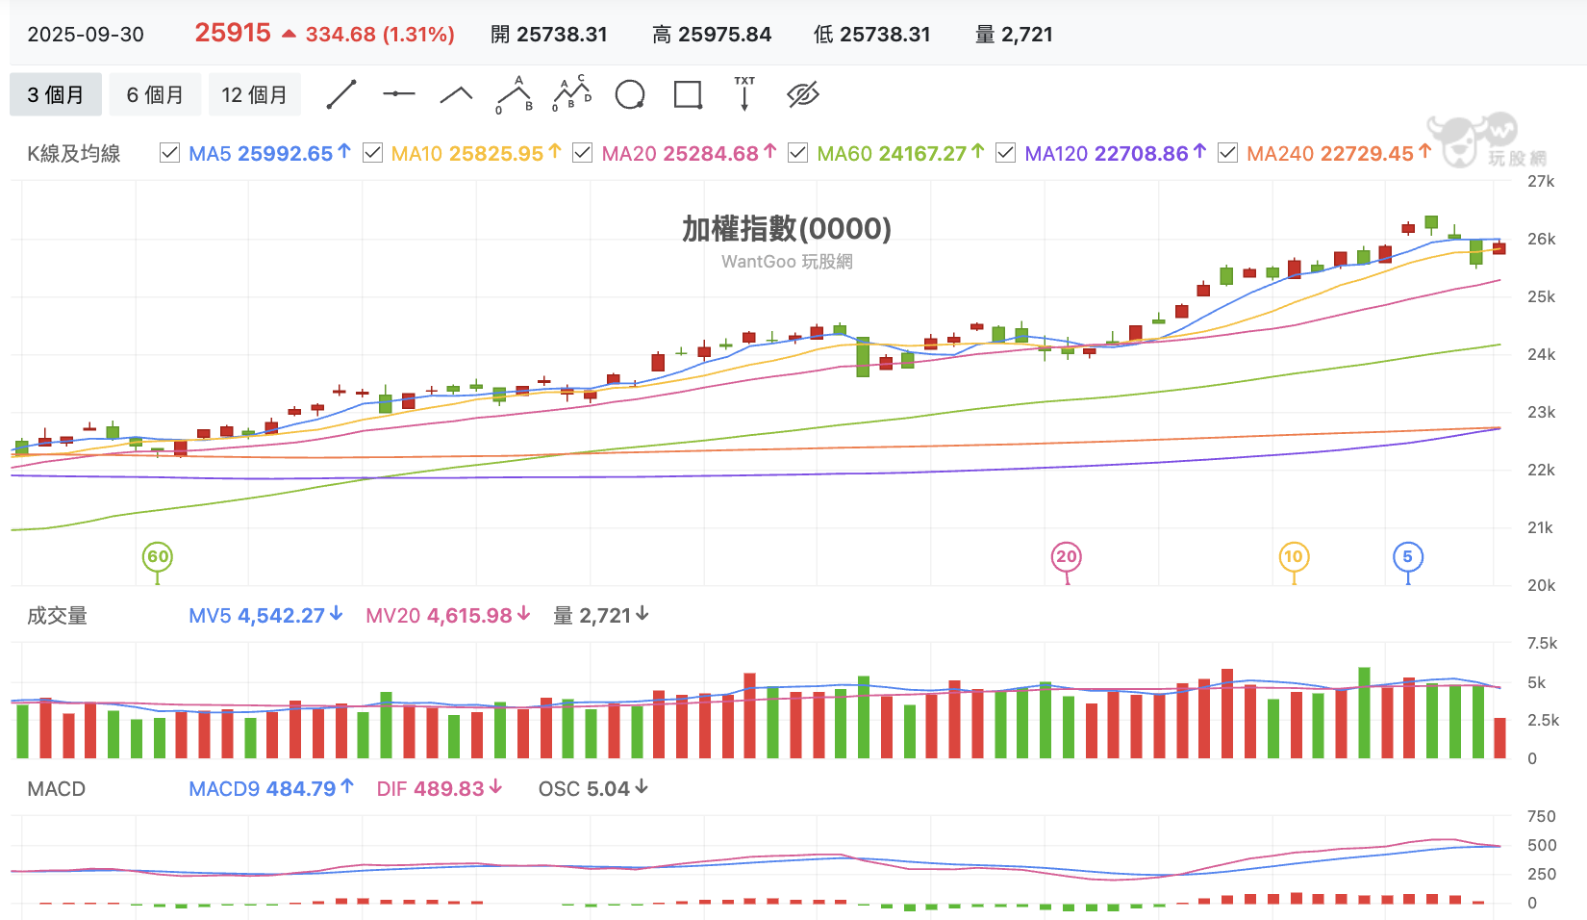This screenshot has width=1587, height=920.
Task: Click the pink 20 moving average marker
Action: pos(1067,556)
